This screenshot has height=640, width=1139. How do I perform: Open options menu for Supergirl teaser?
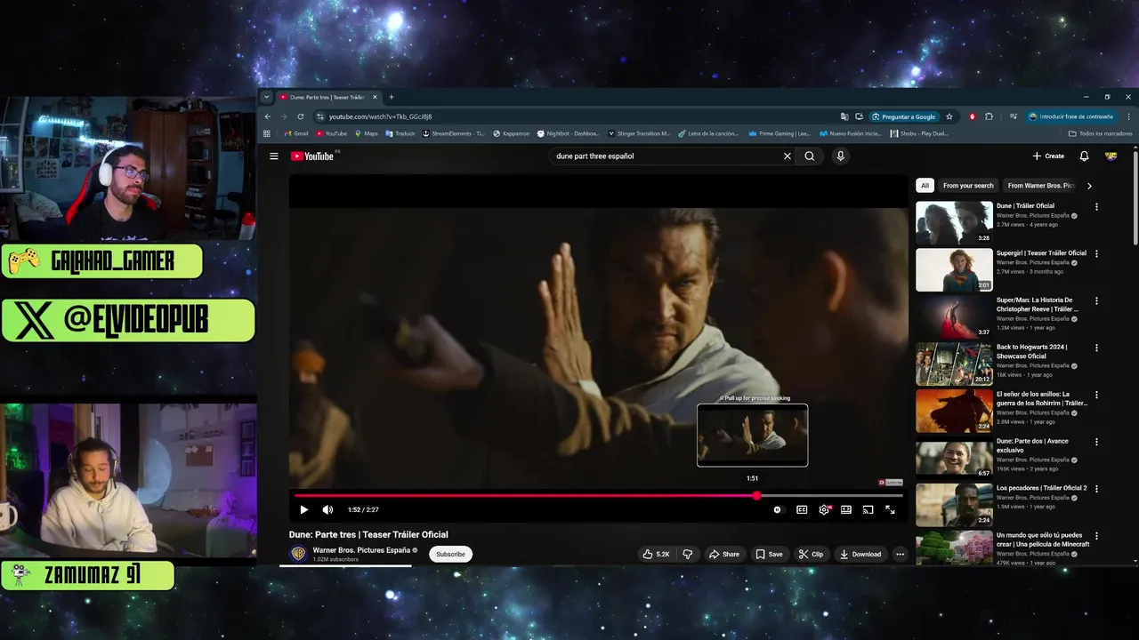point(1096,254)
